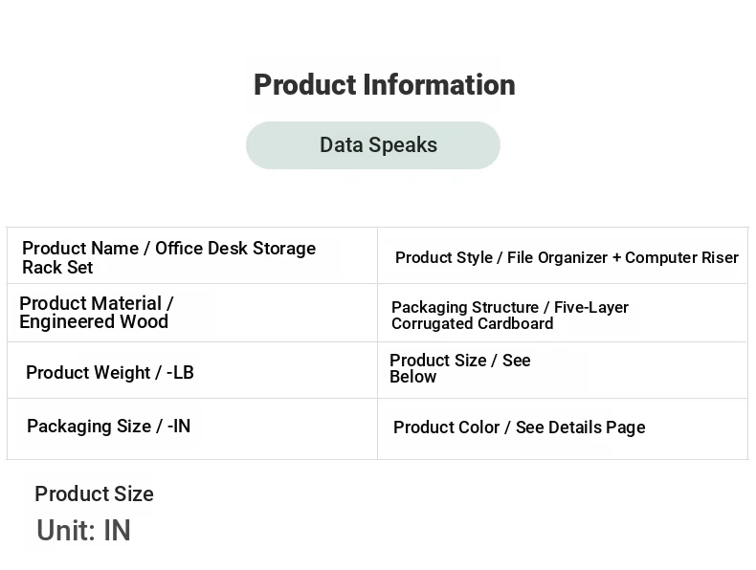
Task: Click "See Details Page" text
Action: (x=581, y=427)
